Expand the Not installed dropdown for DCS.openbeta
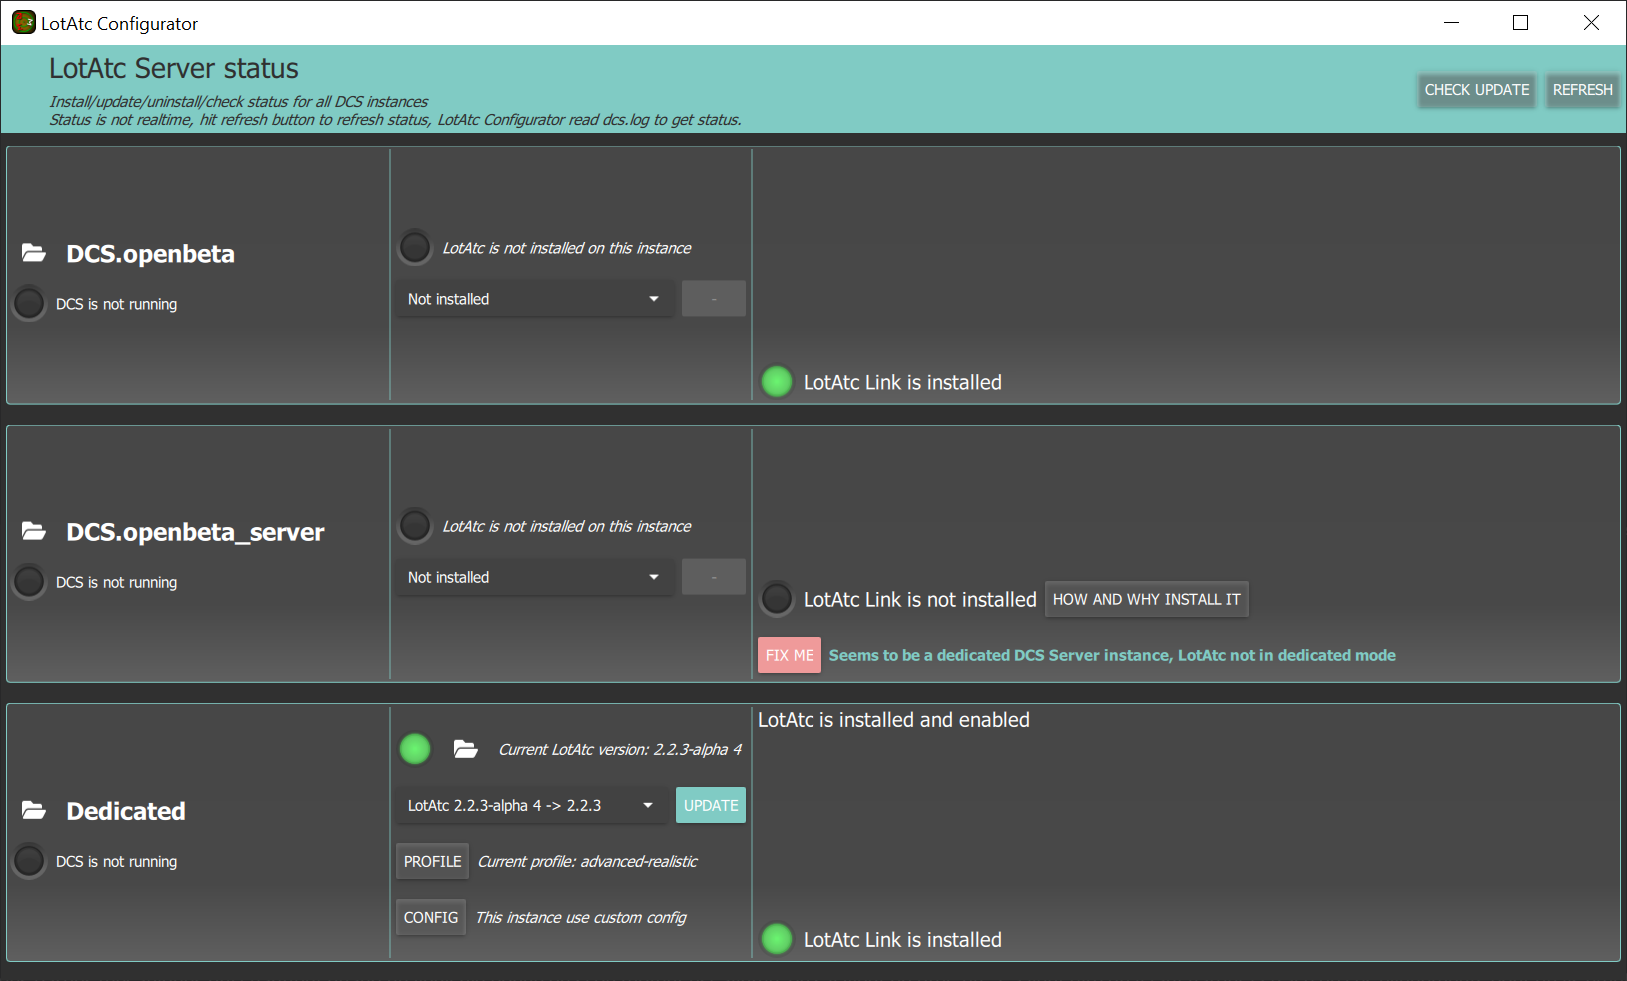The image size is (1627, 981). pos(534,299)
